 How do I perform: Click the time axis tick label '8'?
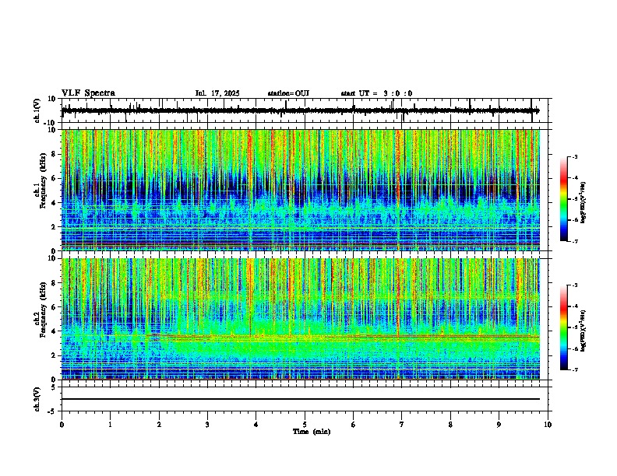450,425
